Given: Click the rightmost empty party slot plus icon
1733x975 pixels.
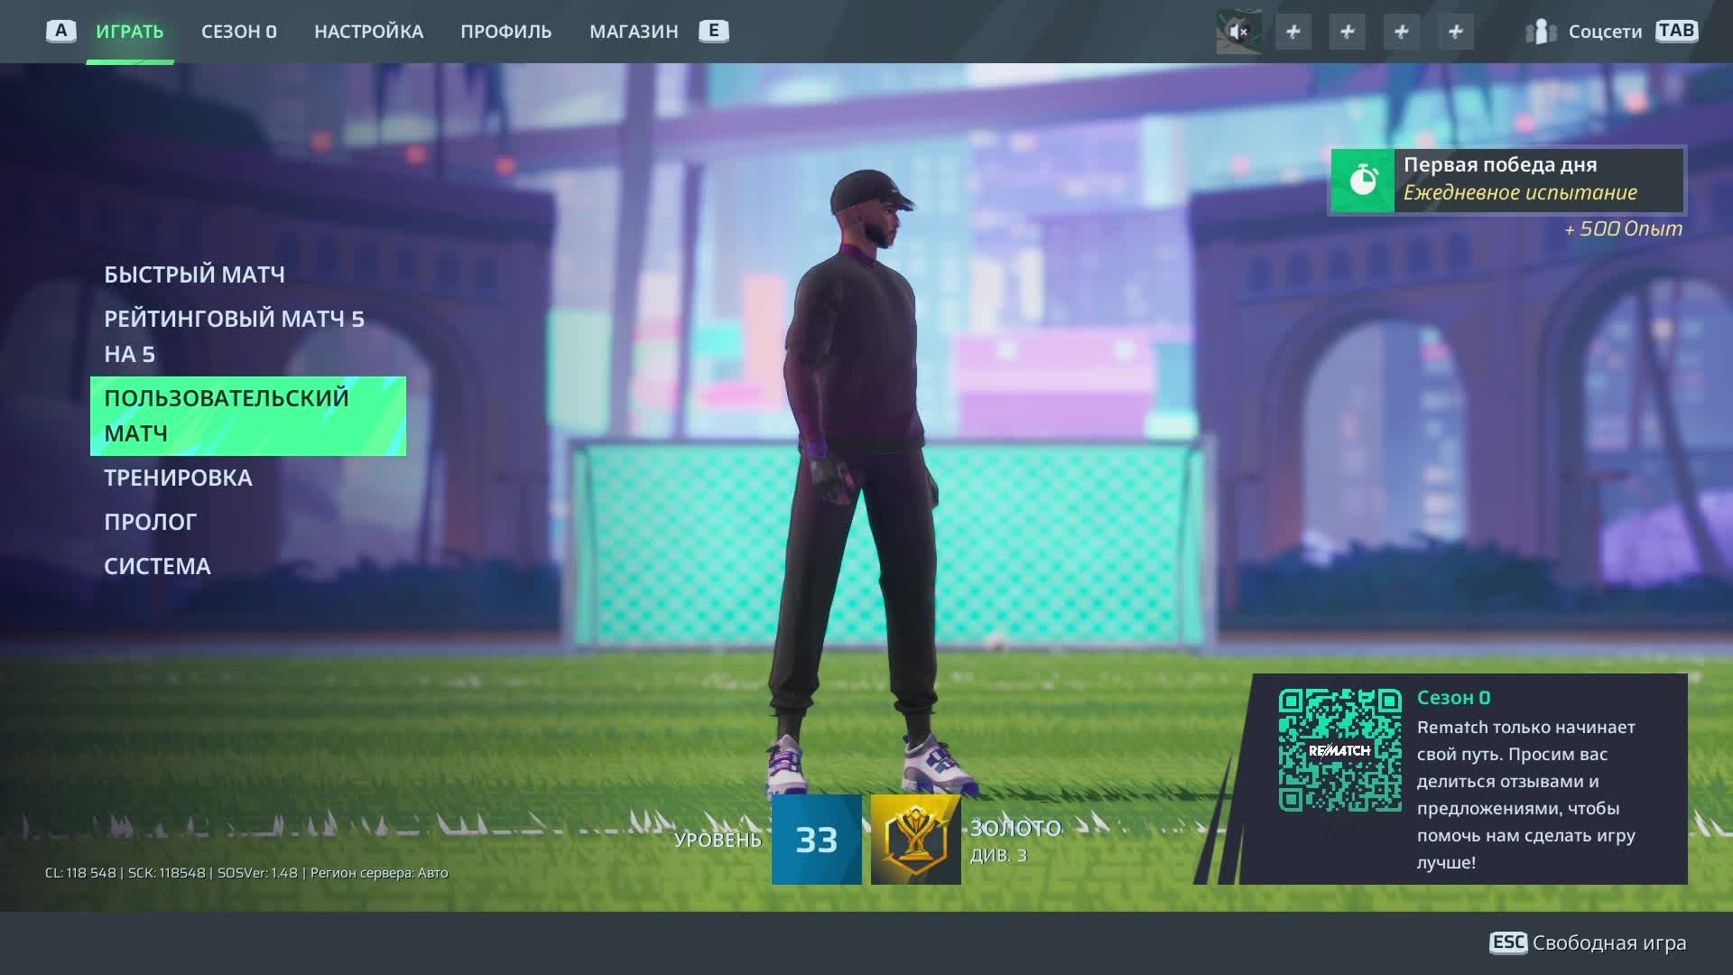Looking at the screenshot, I should click(x=1456, y=32).
